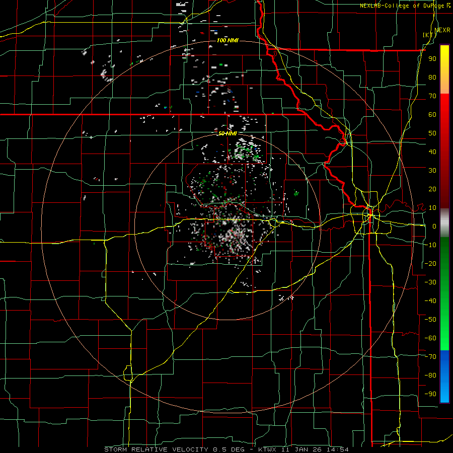Click "STORM RELATIVE VELOCITY" in the footer caption
This screenshot has height=453, width=453.
click(x=157, y=449)
